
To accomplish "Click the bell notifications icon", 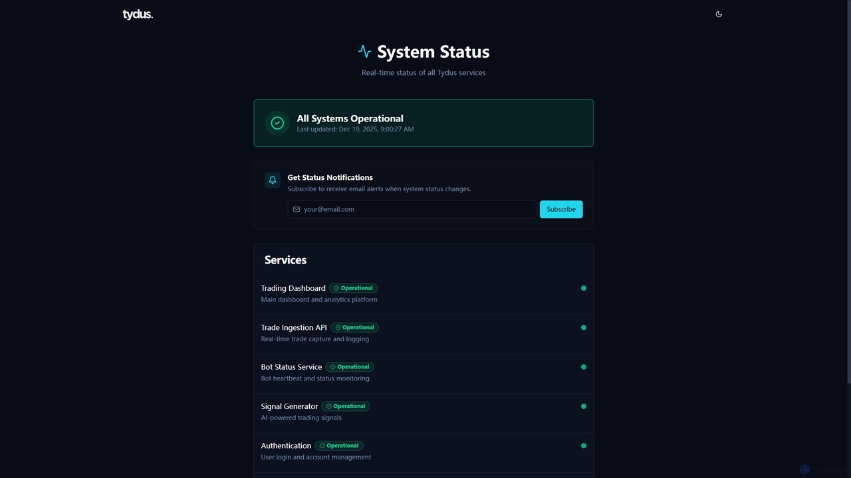I will coord(273,180).
